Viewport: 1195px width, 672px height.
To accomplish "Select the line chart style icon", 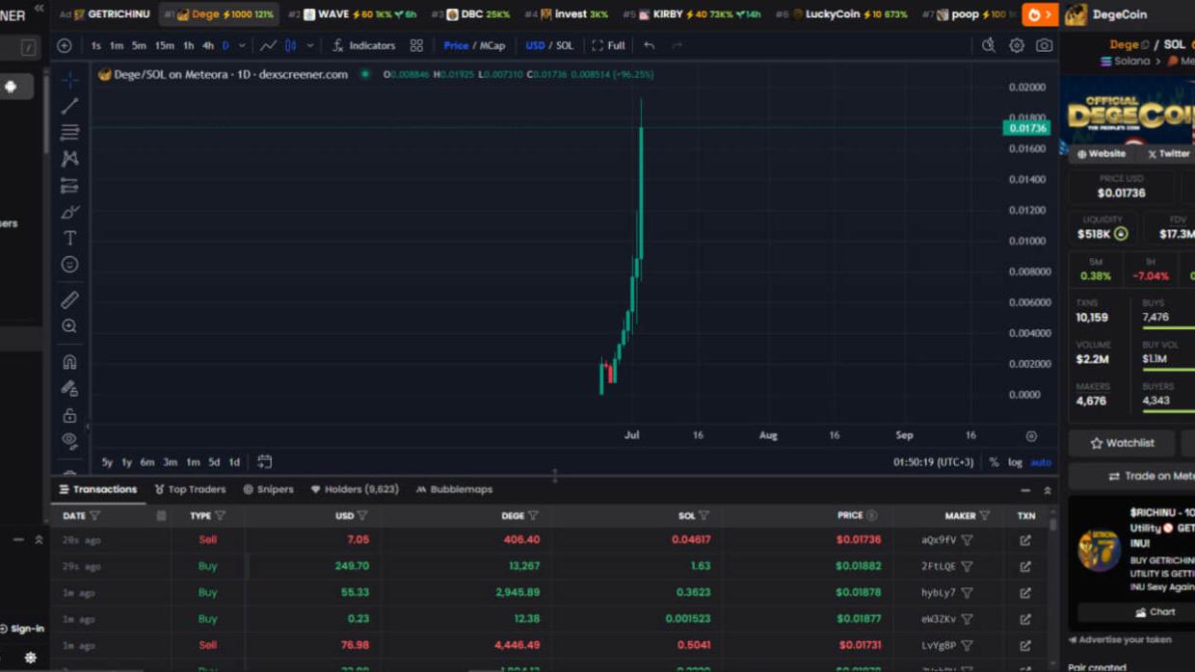I will point(268,45).
